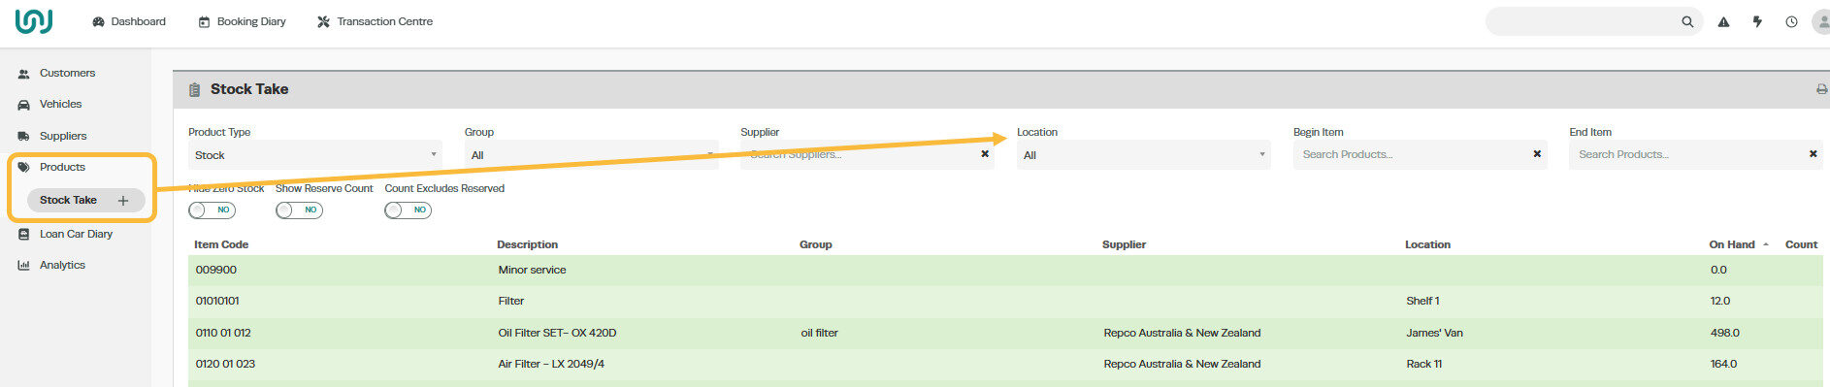Sort by Item Code column
Image resolution: width=1830 pixels, height=387 pixels.
(221, 244)
